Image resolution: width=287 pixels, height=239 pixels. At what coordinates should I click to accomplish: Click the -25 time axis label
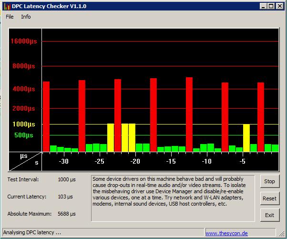tap(99, 161)
